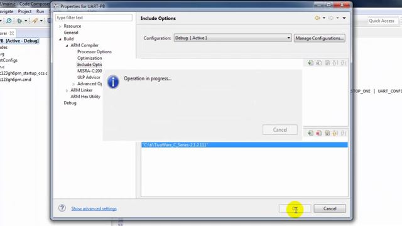Screen dimensions: 402x226
Task: Close the Project Explorer tab
Action: 12,33
